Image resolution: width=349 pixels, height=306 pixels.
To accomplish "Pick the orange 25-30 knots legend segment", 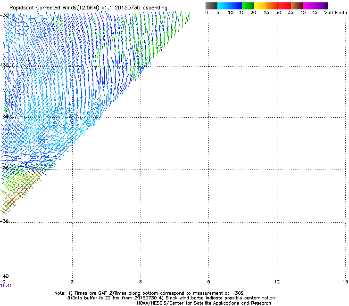I will click(x=273, y=6).
